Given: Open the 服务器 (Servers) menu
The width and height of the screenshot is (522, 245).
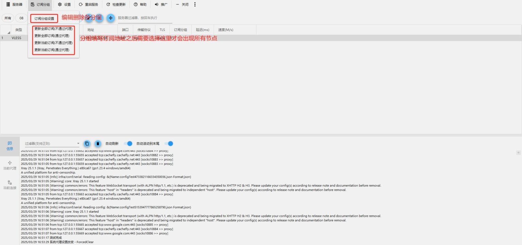Looking at the screenshot, I should 14,4.
